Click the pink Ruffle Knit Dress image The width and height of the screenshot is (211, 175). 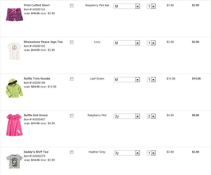(x=15, y=125)
